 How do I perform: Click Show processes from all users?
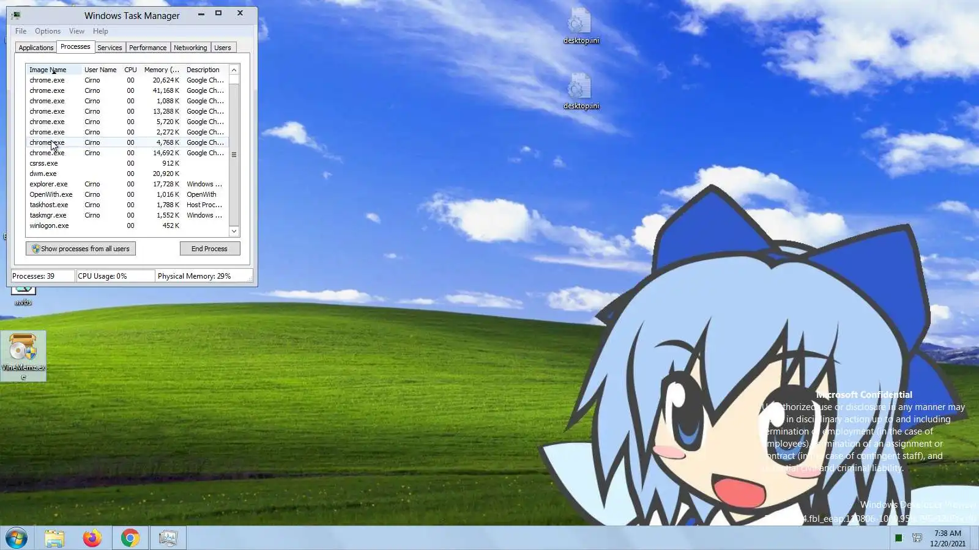click(81, 249)
